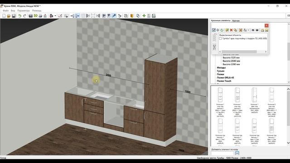Open a project using the folder icon
Screen dimensions: 290x163
(x=9, y=16)
